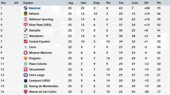Screen dimensions: 170x95
Task: Click the Nacional club crest icon
Action: coord(26,8)
